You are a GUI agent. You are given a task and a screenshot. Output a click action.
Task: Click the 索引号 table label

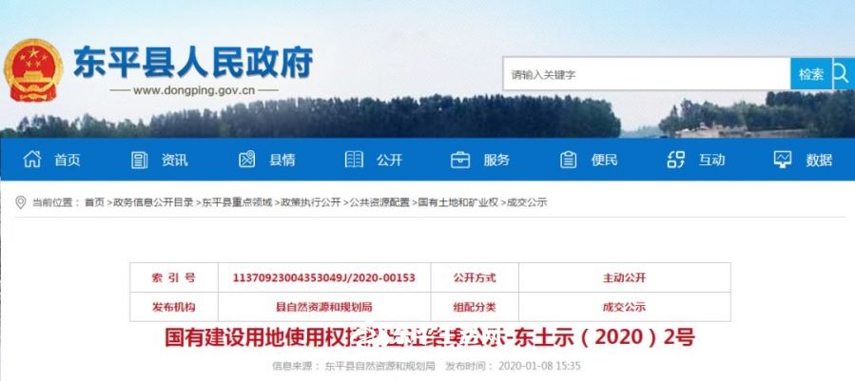coord(173,277)
